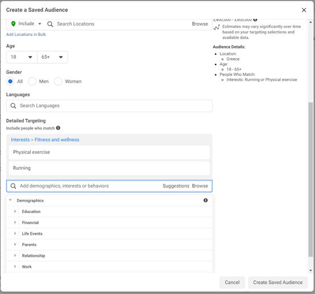
Task: Click the Demographics info icon
Action: tap(205, 200)
